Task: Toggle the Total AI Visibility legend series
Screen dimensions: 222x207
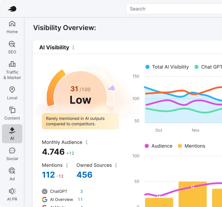Action: tap(167, 67)
